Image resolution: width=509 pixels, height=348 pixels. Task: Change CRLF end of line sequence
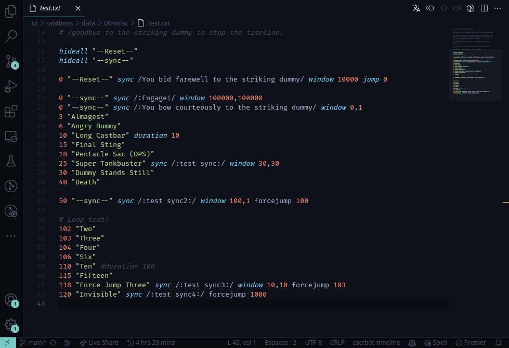click(x=337, y=342)
